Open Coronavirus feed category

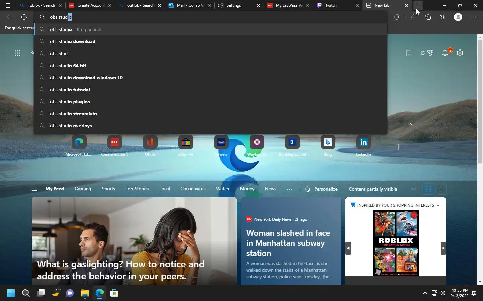click(x=193, y=189)
